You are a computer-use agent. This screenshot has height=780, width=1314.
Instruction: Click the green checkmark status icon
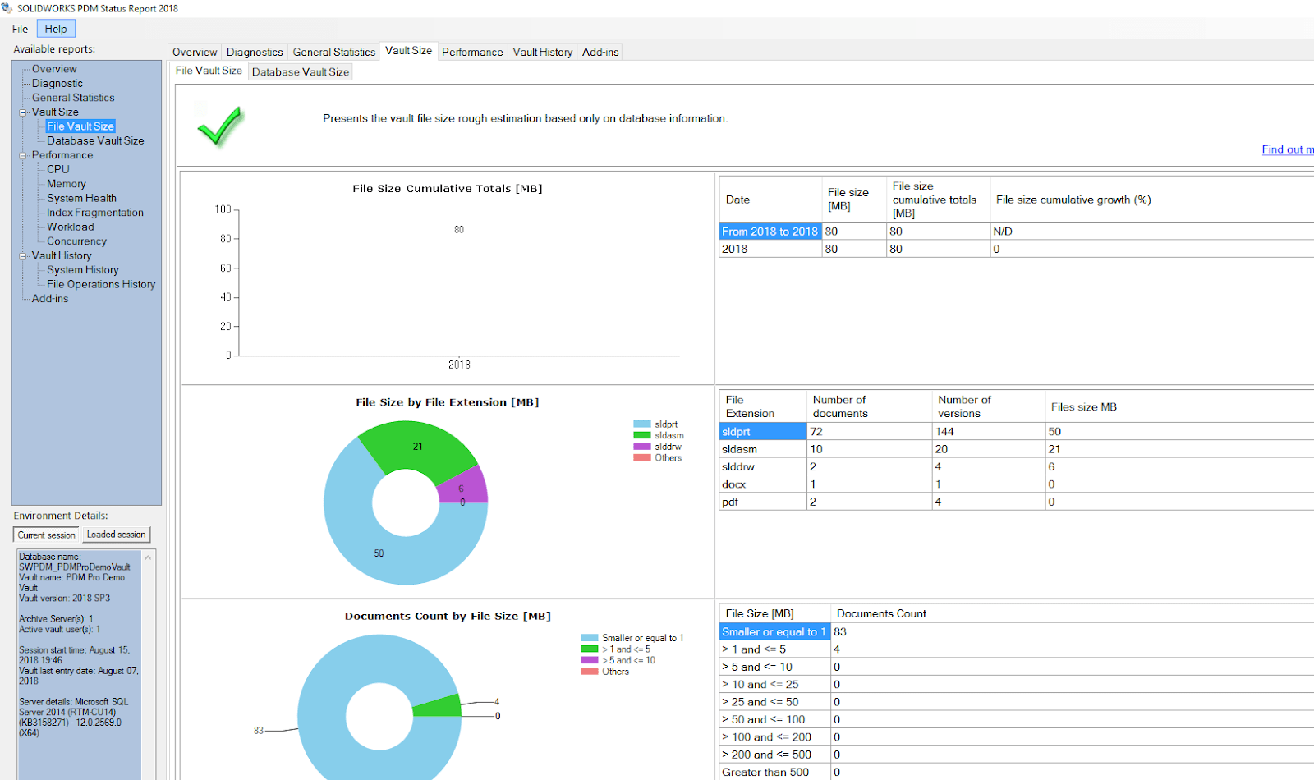[220, 126]
